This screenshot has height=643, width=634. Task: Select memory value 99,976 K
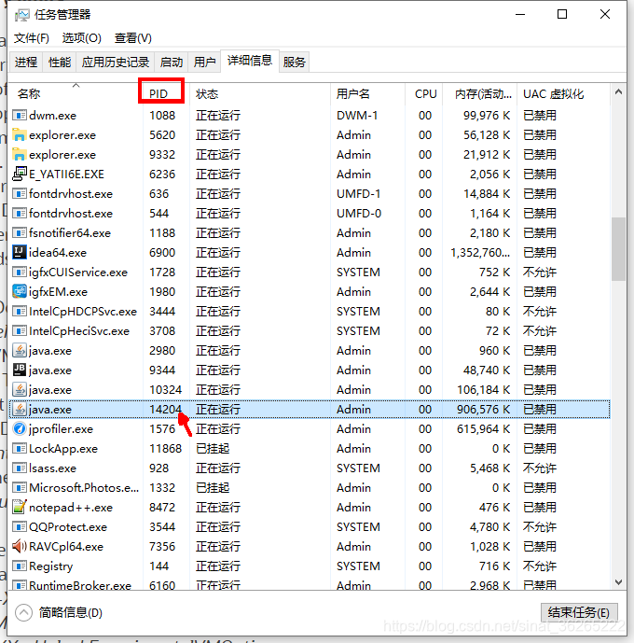[x=487, y=115]
